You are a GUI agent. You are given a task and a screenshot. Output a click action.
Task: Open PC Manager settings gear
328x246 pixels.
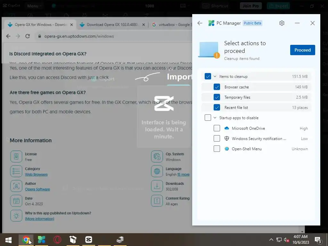(x=282, y=23)
